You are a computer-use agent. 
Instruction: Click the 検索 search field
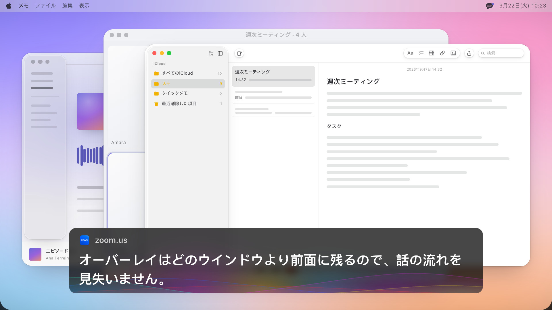(501, 53)
